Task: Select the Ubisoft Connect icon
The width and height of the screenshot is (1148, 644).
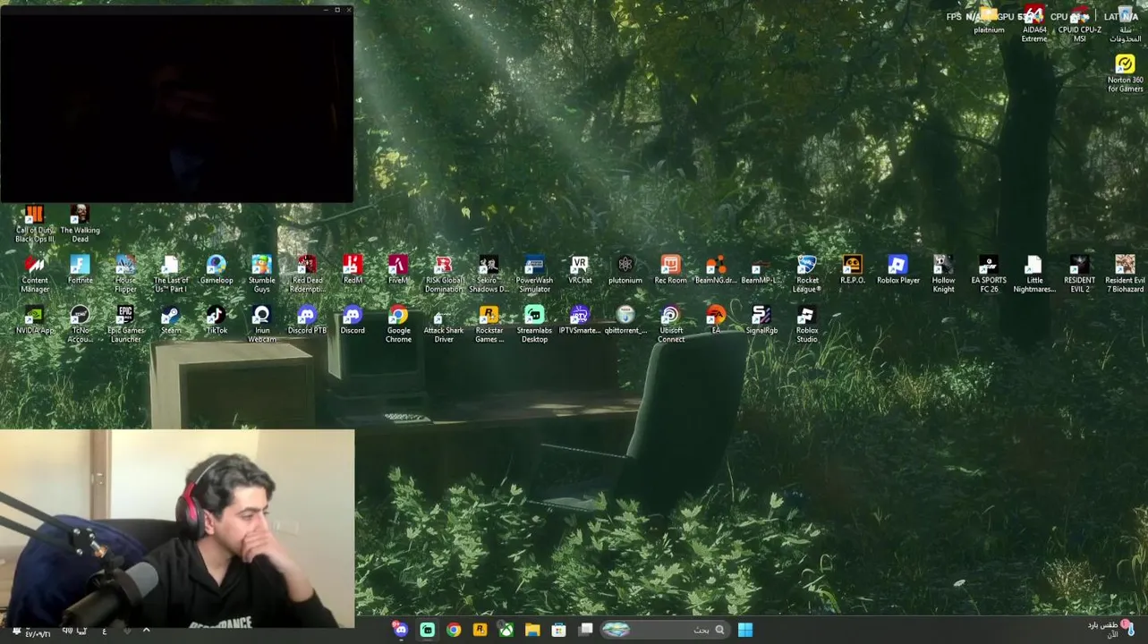Action: (670, 324)
